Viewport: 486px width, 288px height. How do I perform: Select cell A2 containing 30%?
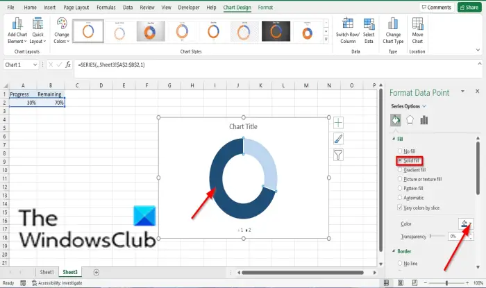[x=23, y=103]
